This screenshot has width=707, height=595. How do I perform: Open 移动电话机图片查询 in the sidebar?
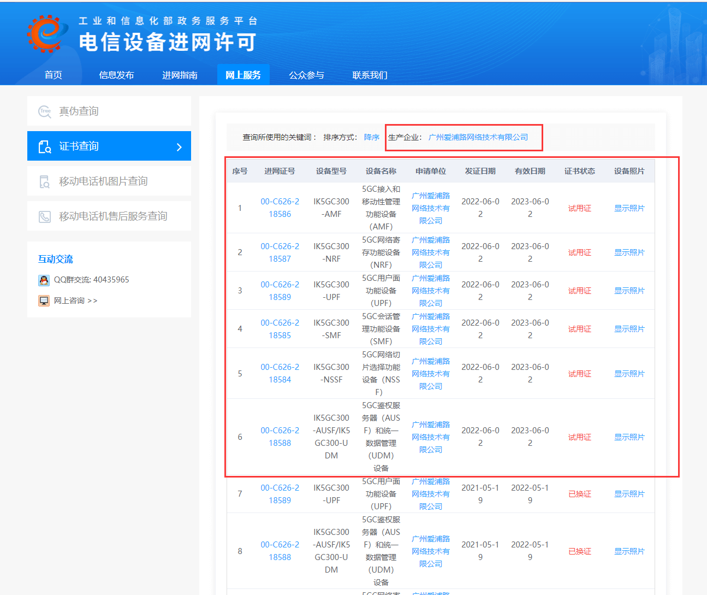point(109,181)
